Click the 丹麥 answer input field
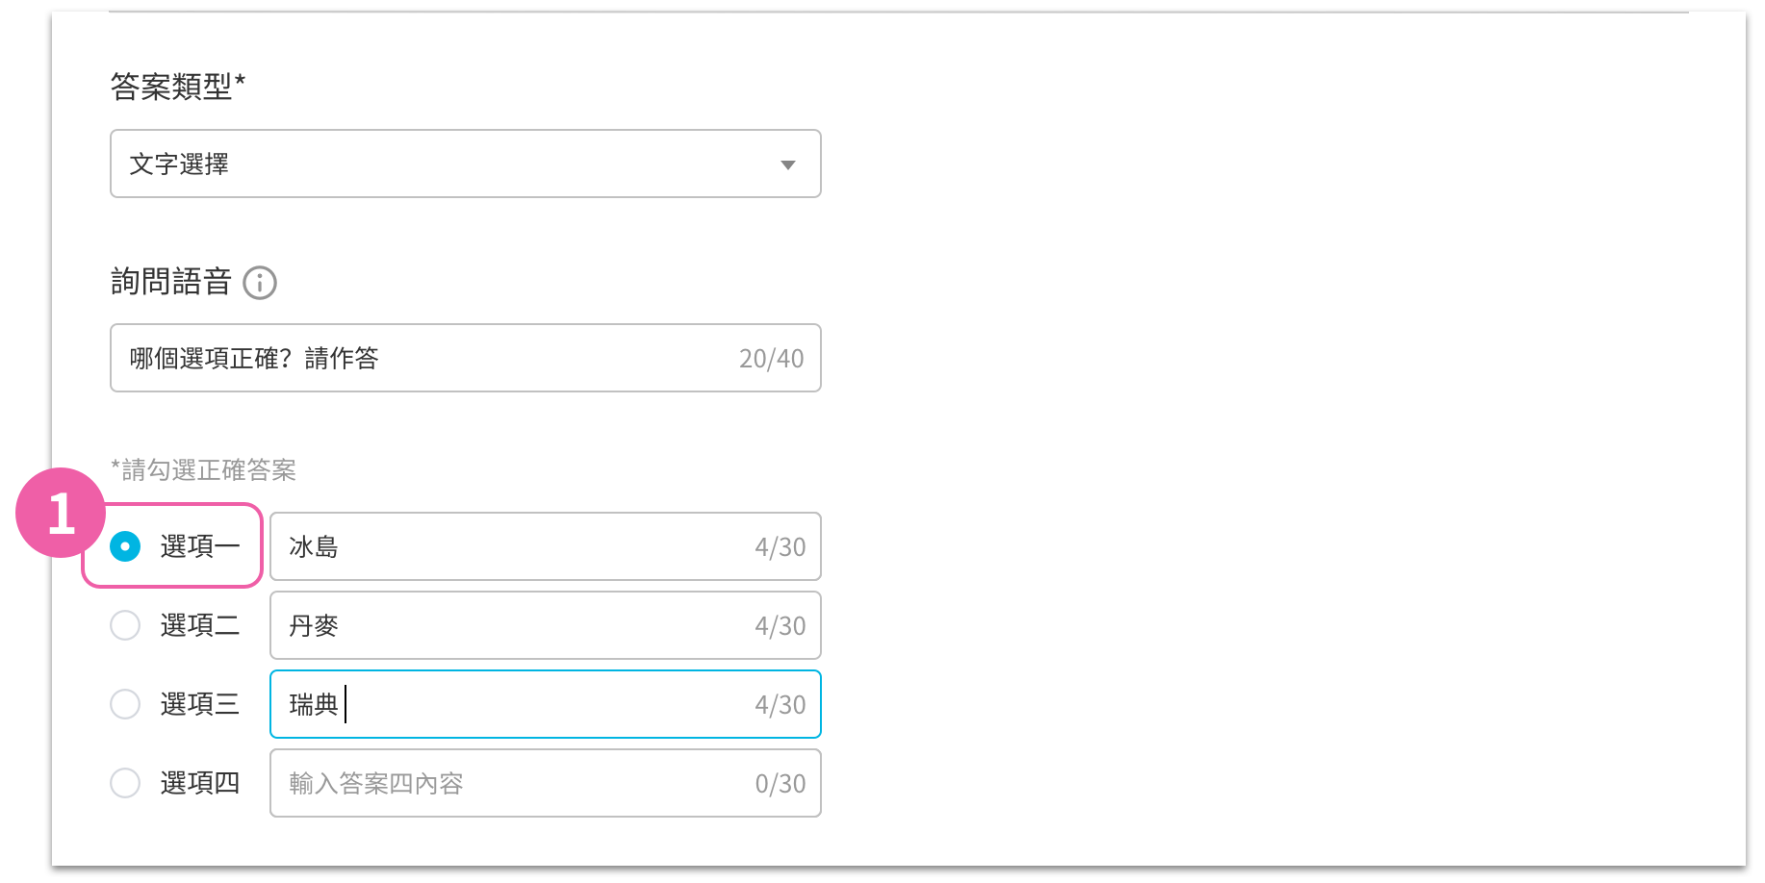Viewport: 1765px width, 883px height. click(546, 625)
